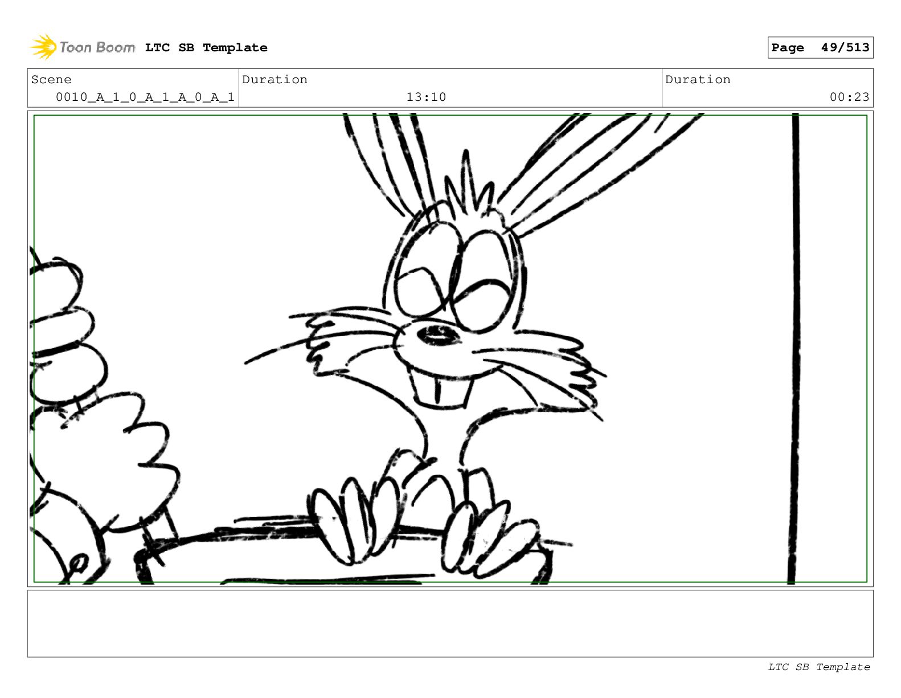
Task: Click the empty notes box below the panel
Action: point(450,623)
